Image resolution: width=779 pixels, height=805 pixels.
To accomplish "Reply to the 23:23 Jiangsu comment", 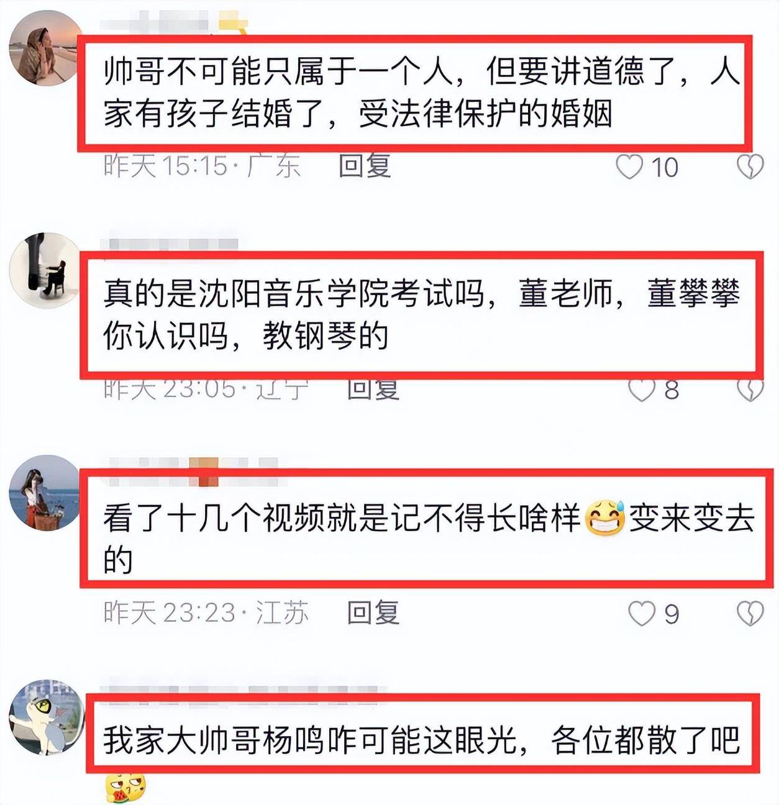I will 373,613.
